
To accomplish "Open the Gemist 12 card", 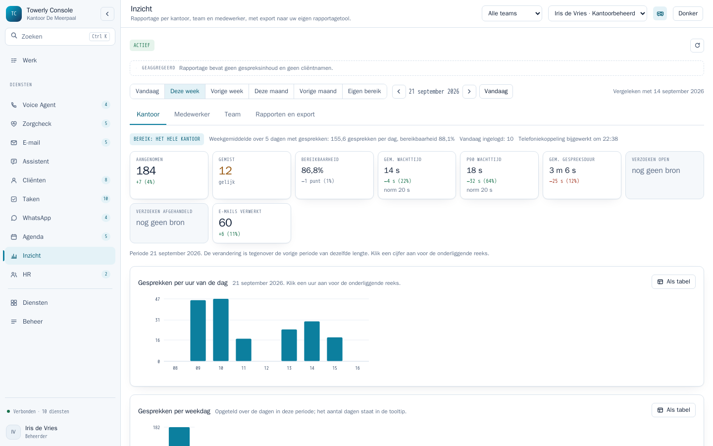I will tap(252, 175).
